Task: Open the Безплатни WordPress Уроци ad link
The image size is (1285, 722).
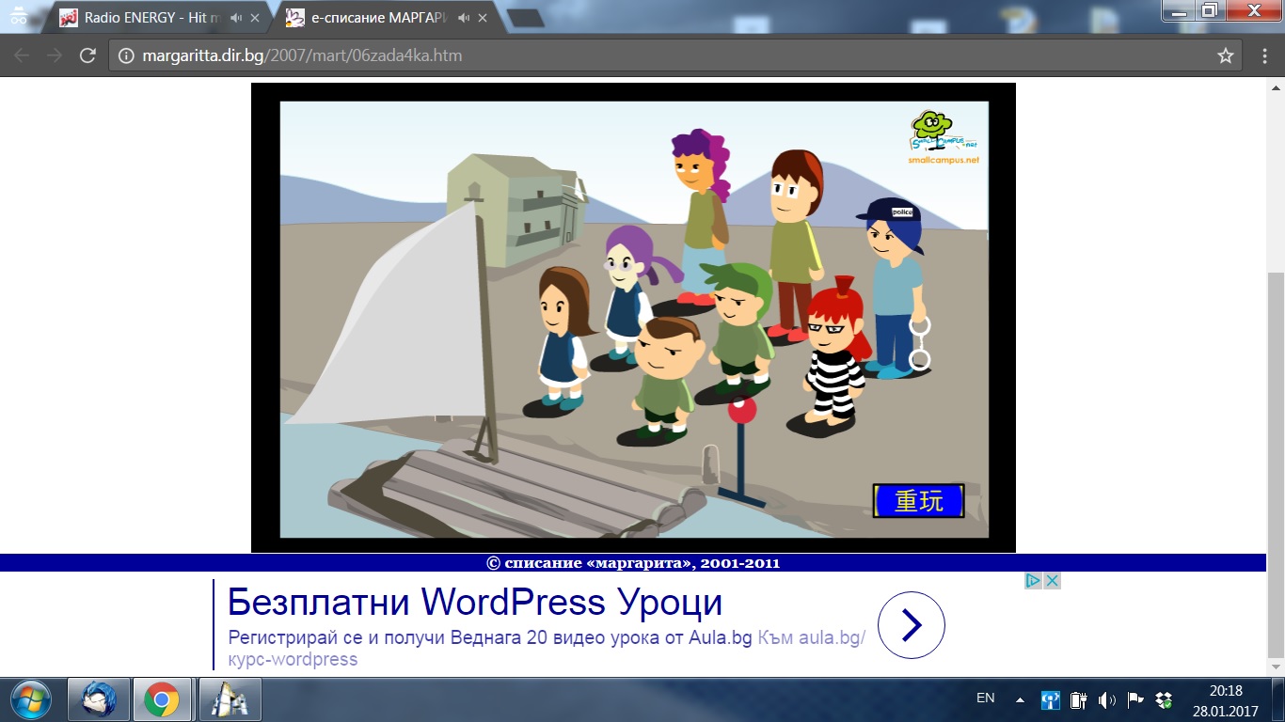Action: click(x=474, y=602)
